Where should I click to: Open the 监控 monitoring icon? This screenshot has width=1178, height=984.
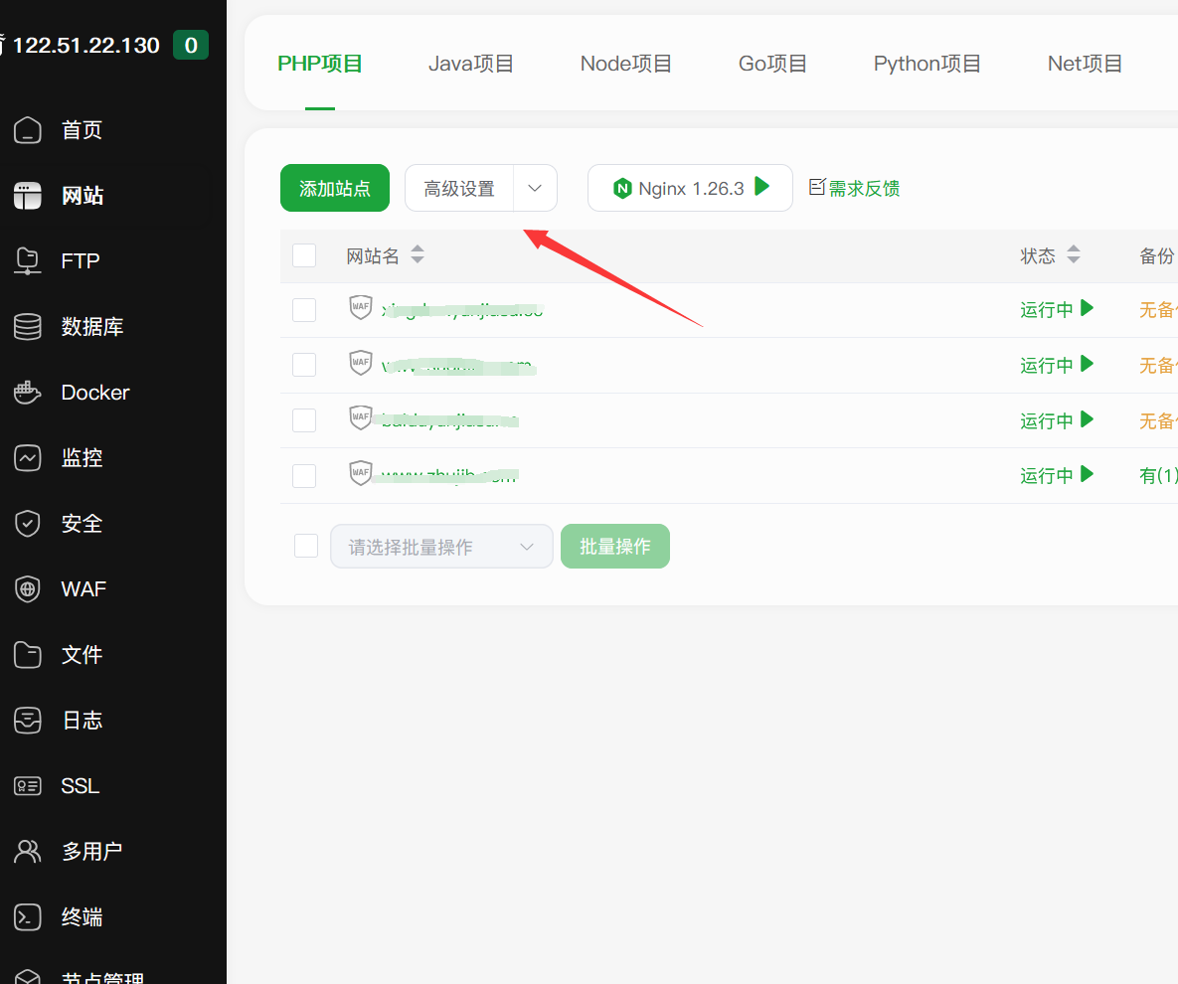click(28, 457)
